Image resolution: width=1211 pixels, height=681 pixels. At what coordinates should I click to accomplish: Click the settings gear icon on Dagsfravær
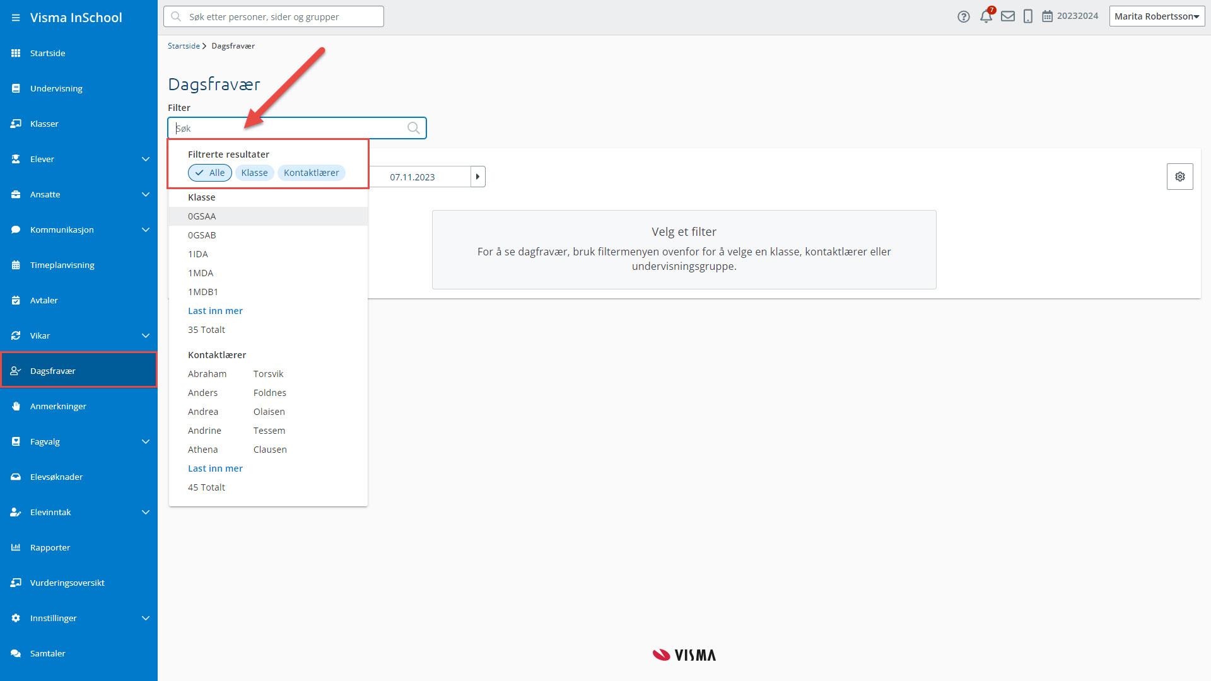pyautogui.click(x=1179, y=177)
